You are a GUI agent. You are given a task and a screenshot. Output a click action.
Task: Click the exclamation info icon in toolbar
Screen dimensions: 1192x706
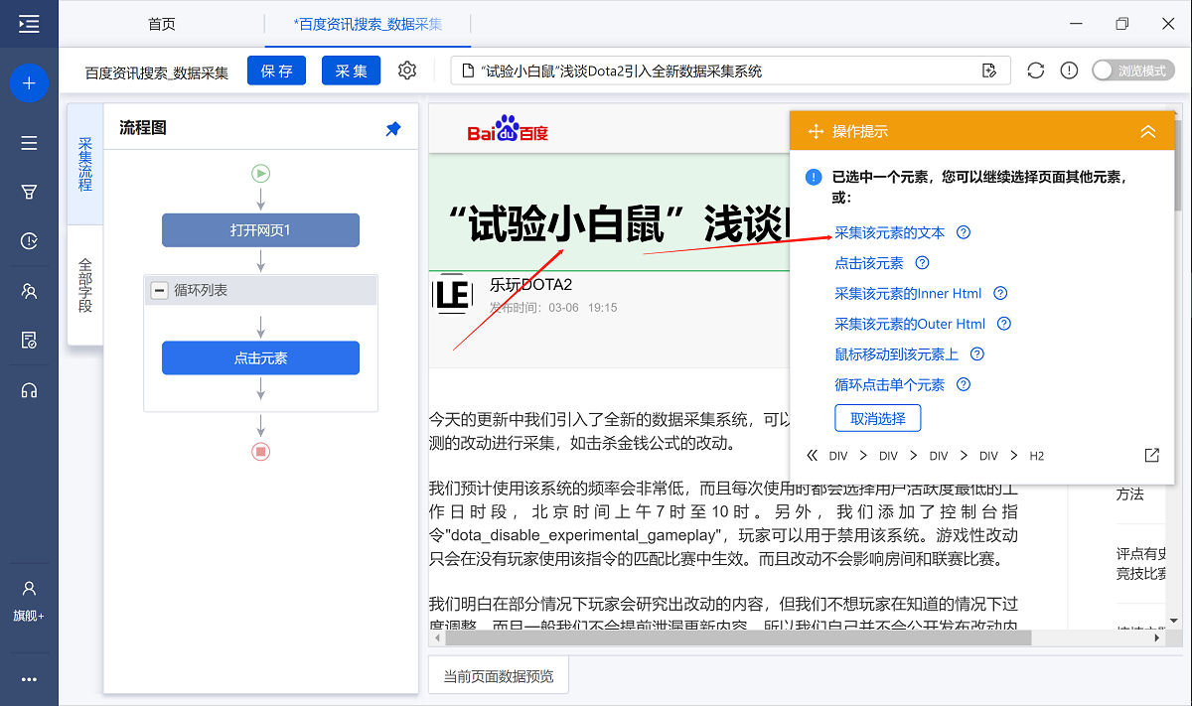pos(1069,71)
